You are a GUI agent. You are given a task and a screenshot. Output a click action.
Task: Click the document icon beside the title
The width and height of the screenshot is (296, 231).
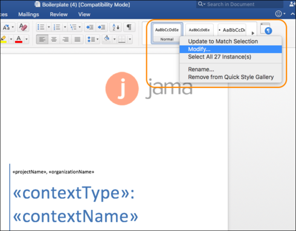coord(37,4)
